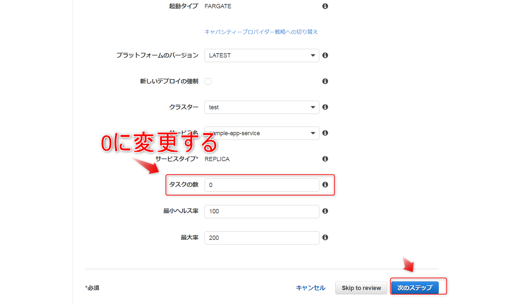Click the 最大率 label
The height and width of the screenshot is (305, 518).
click(189, 238)
